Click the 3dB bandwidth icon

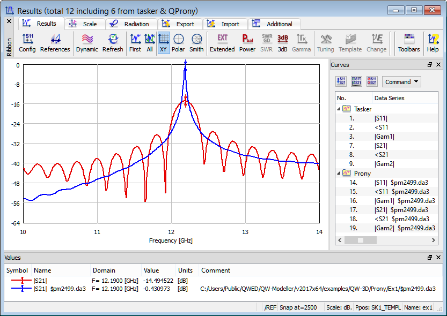click(283, 43)
